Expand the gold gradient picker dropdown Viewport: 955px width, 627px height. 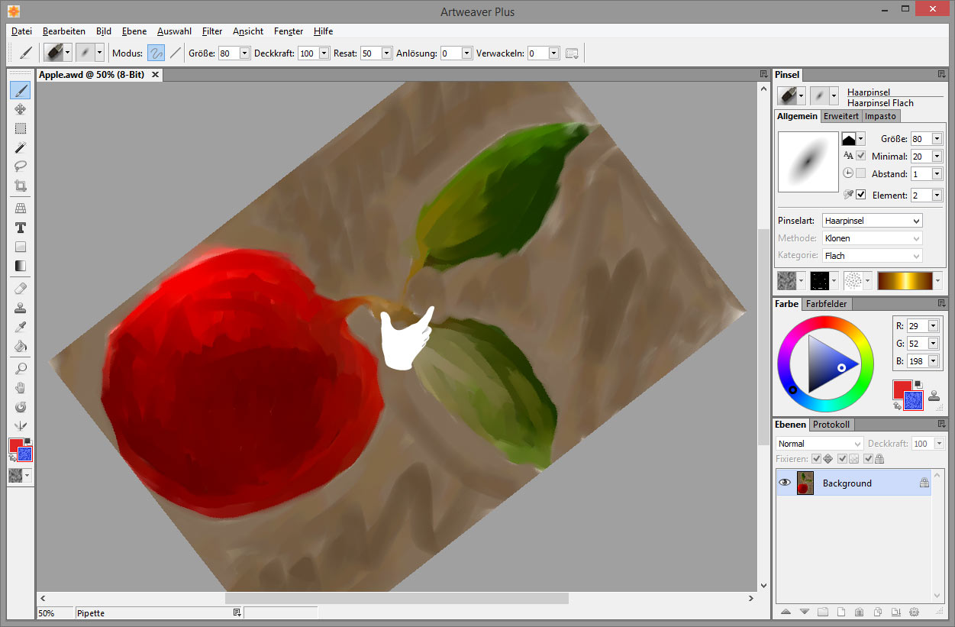pyautogui.click(x=938, y=281)
